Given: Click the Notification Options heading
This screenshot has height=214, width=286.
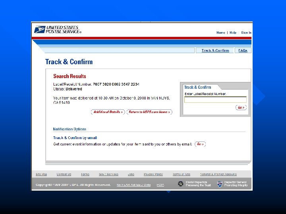Looking at the screenshot, I should (x=70, y=129).
